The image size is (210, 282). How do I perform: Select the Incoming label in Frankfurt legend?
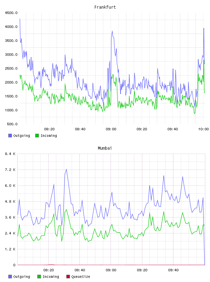pos(49,135)
